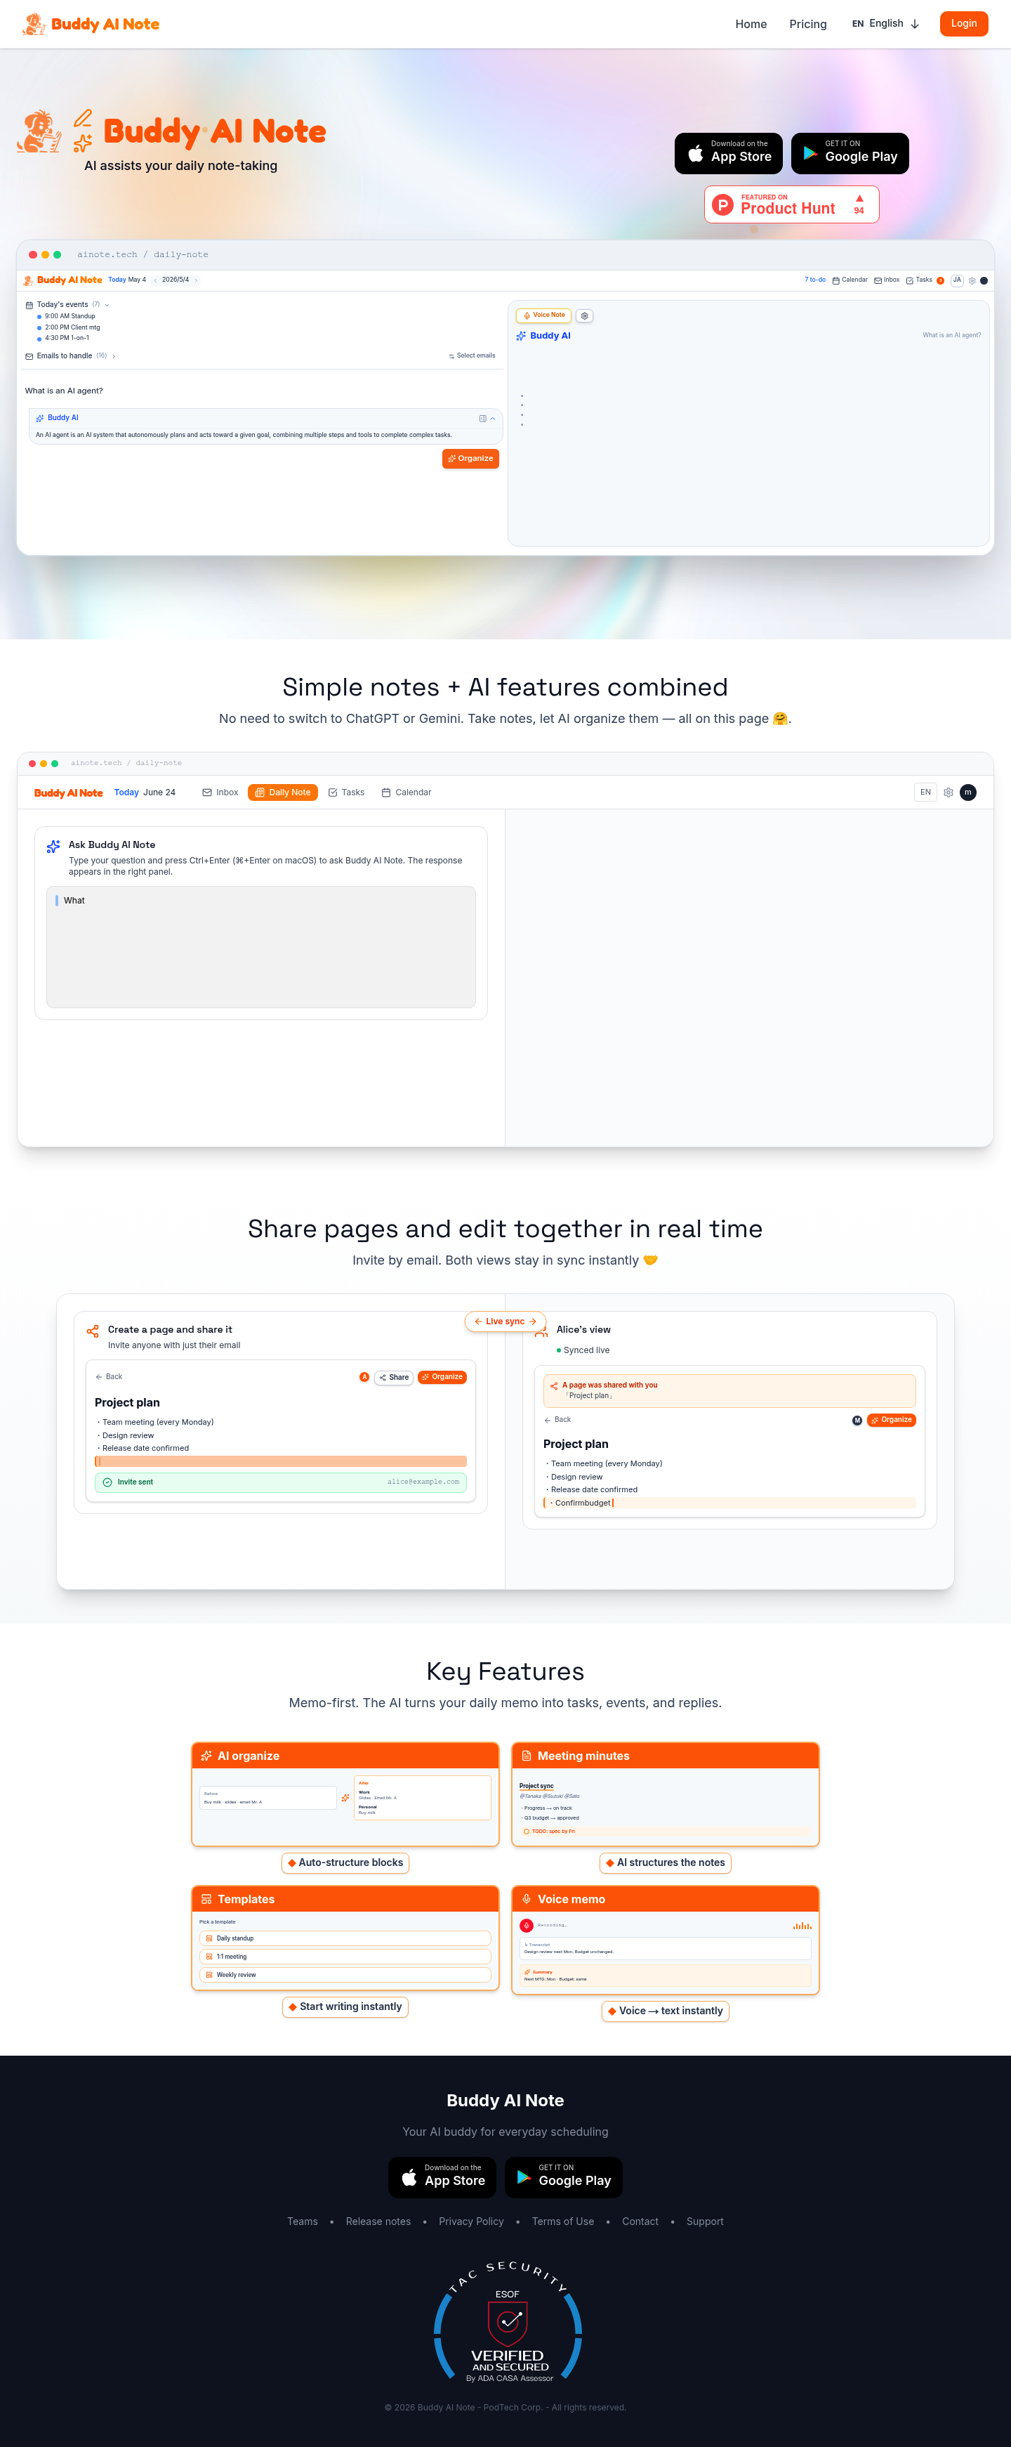The image size is (1011, 2447).
Task: Open the AI organize feature card
Action: click(x=345, y=1794)
